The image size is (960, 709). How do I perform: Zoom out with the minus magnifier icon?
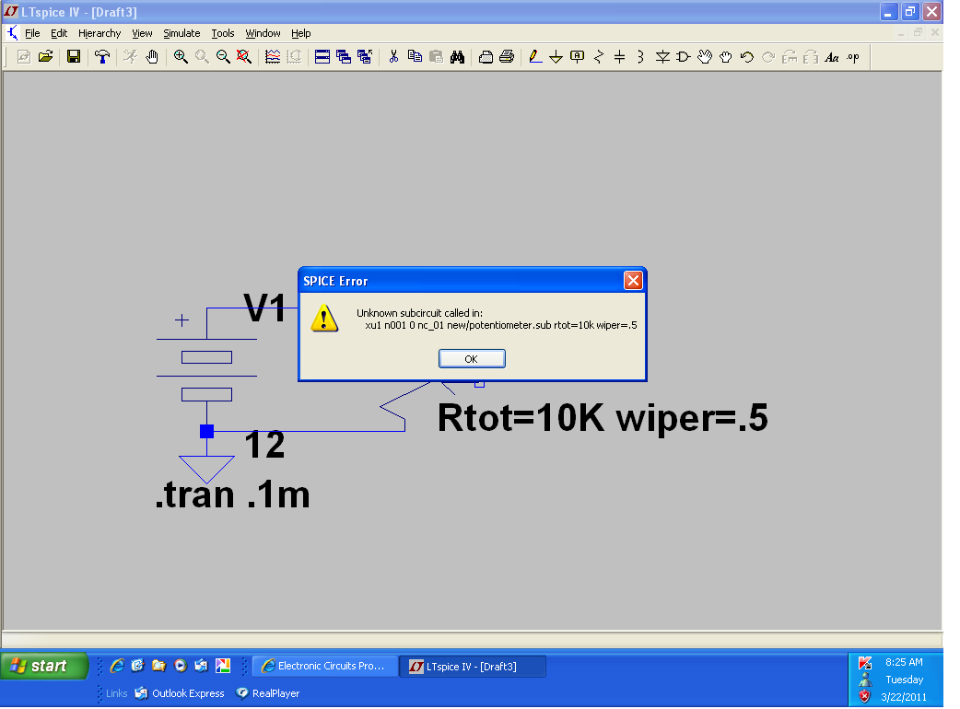[223, 57]
